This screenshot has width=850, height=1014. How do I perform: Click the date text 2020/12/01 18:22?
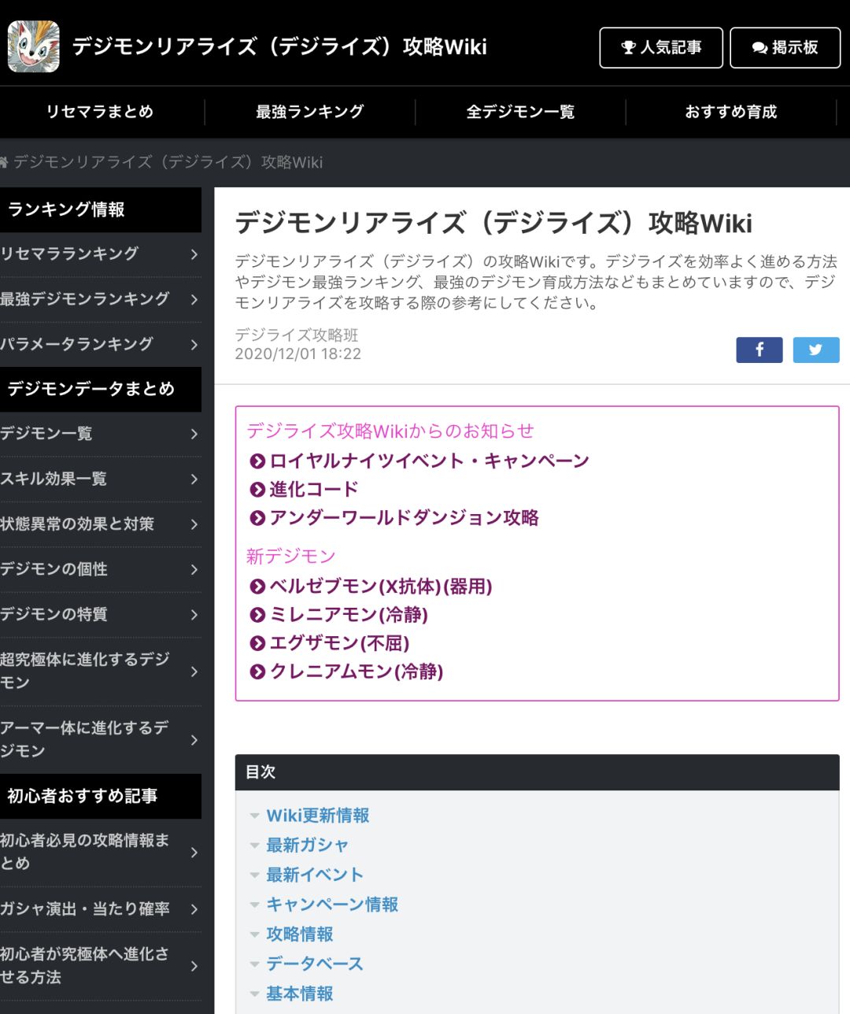pyautogui.click(x=298, y=354)
